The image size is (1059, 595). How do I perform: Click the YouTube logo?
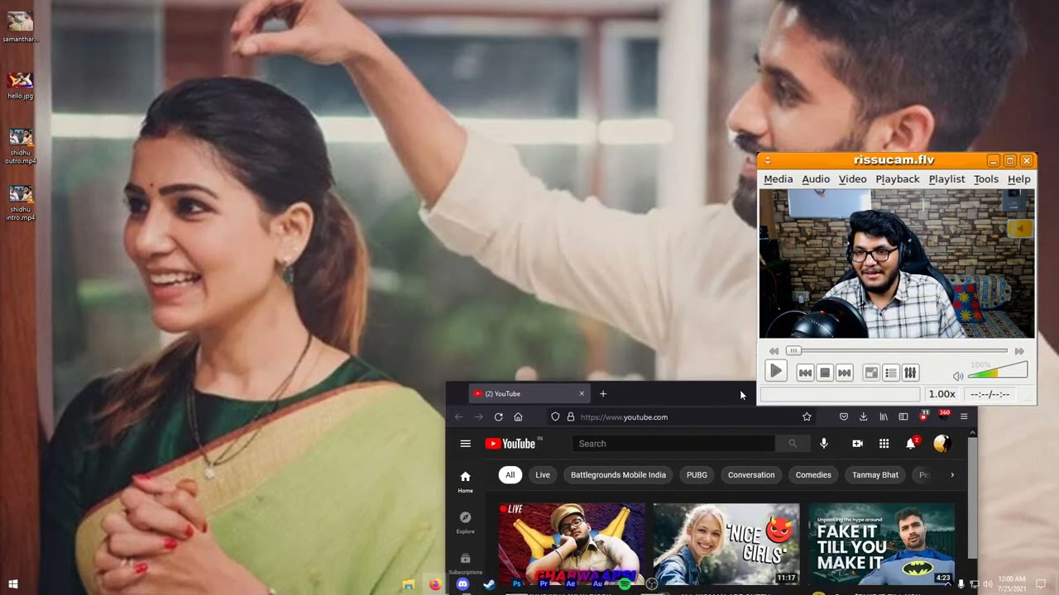coord(510,444)
